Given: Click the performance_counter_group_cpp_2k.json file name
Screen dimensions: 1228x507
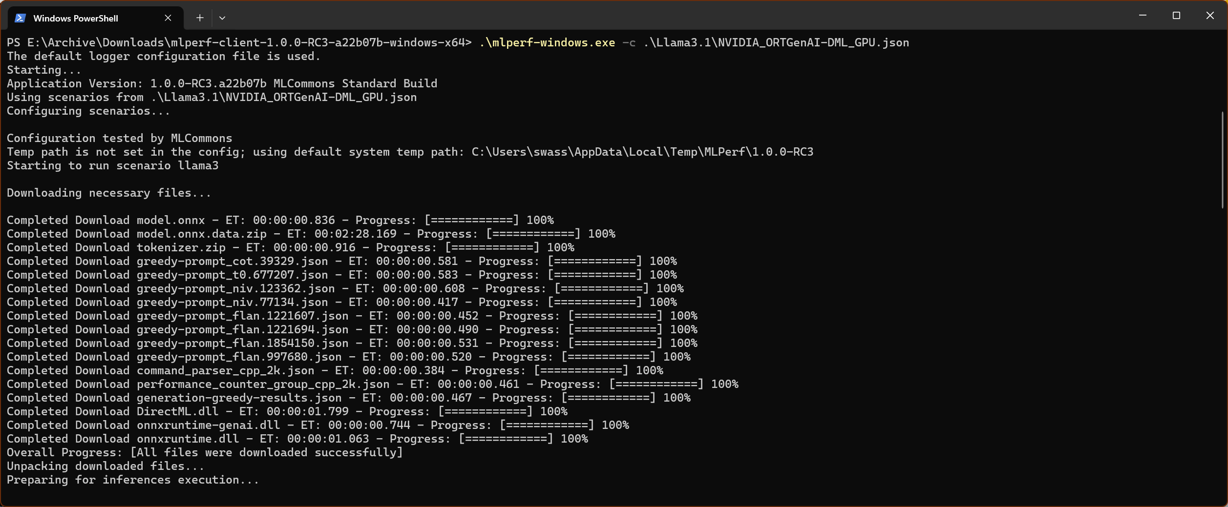Looking at the screenshot, I should coord(263,385).
